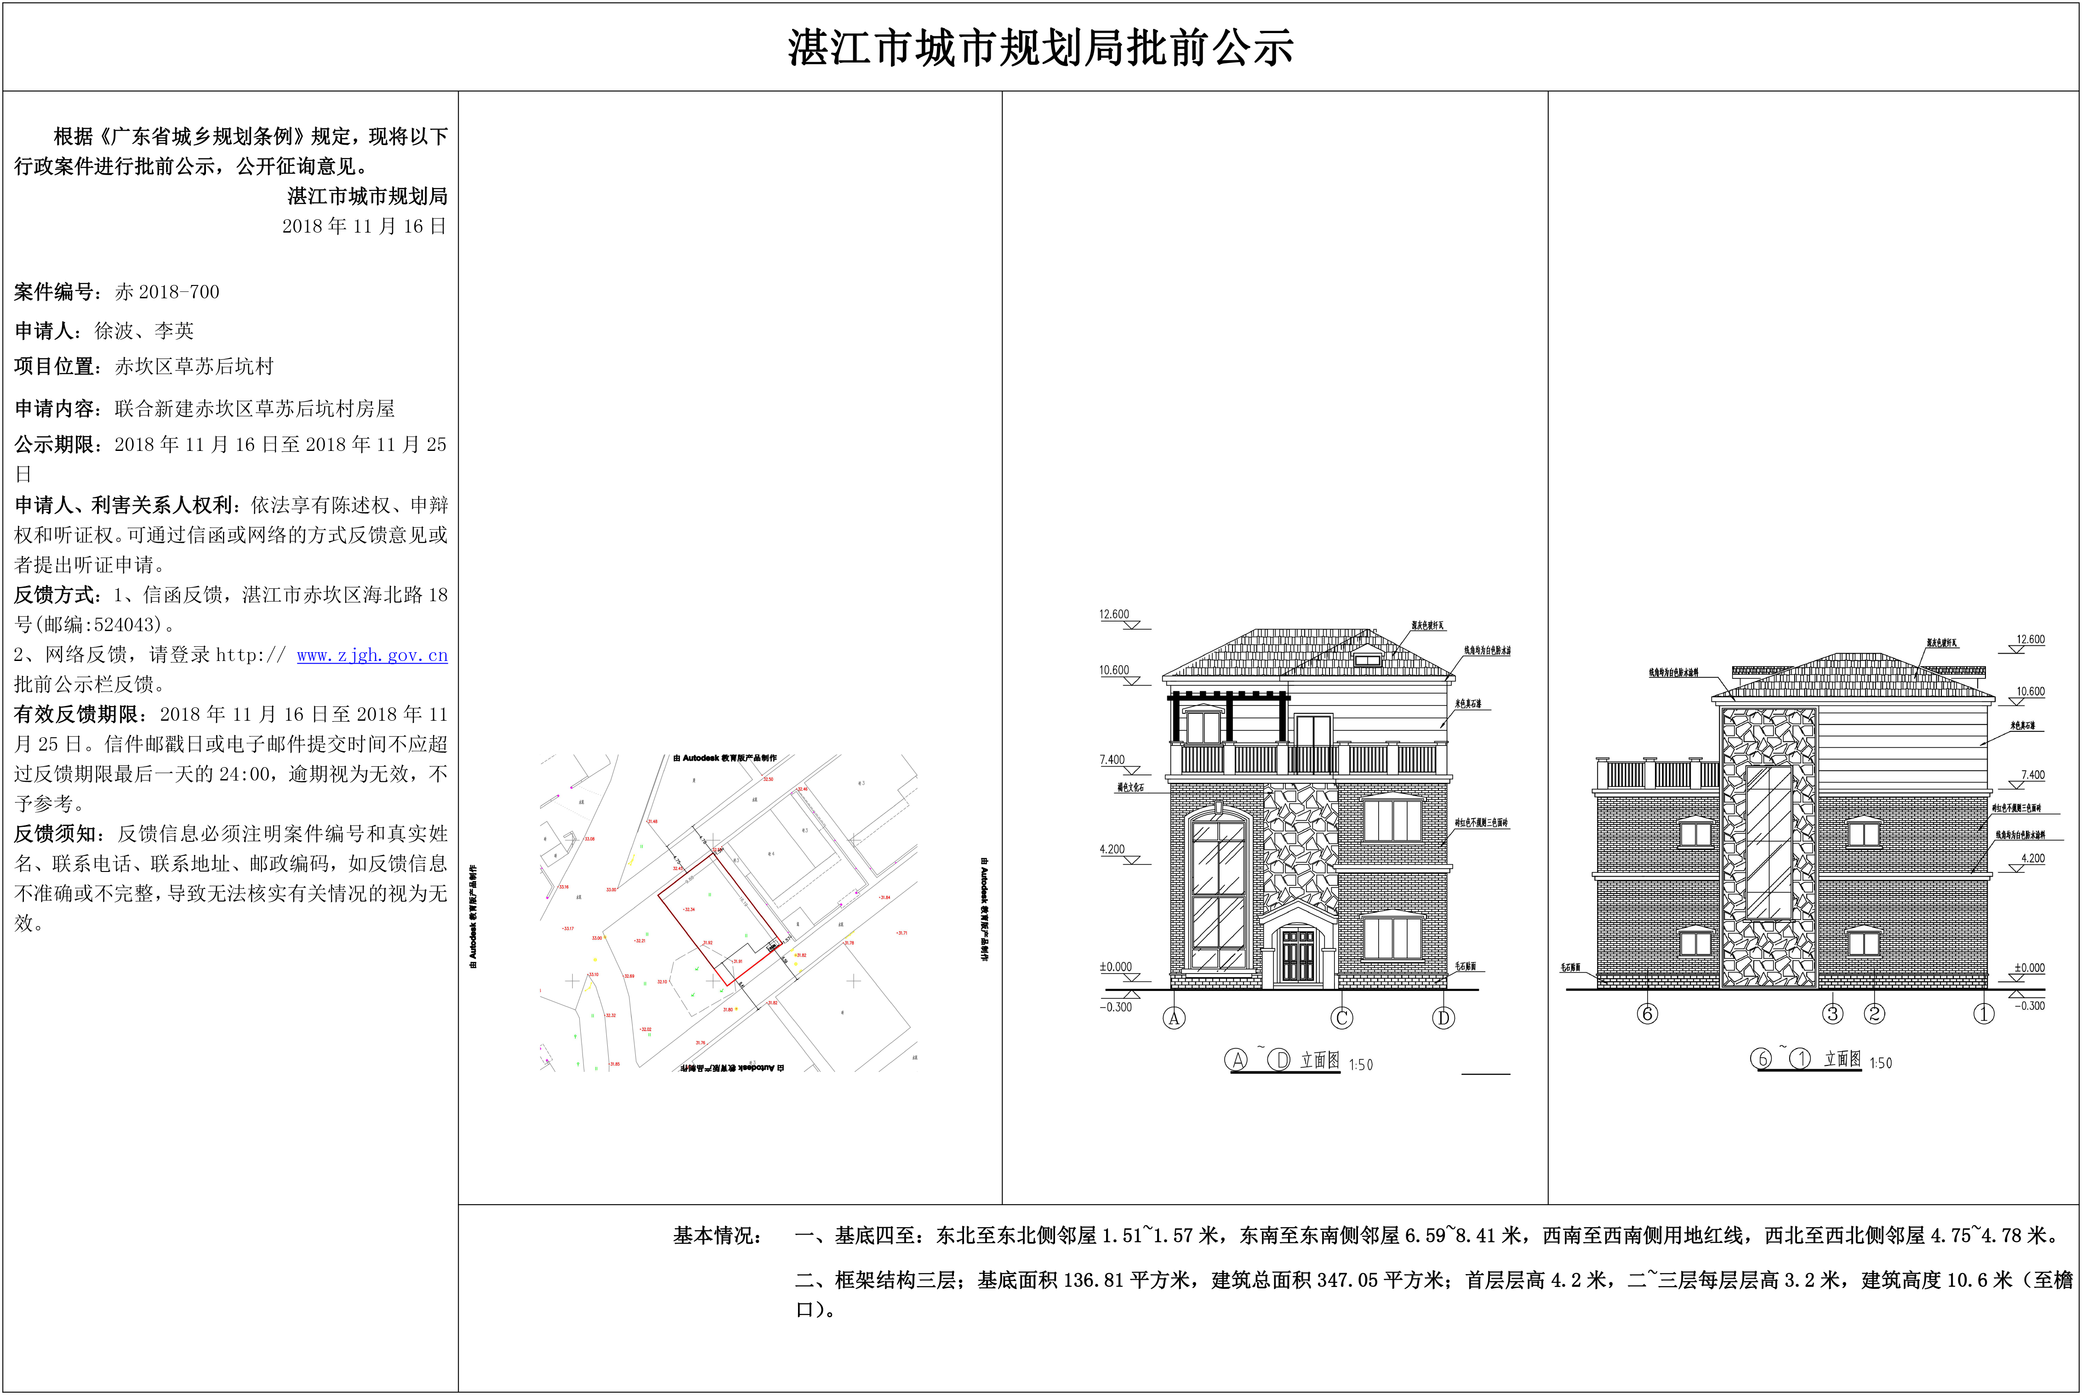Click the page title 湛江市城市规划局批前公示
This screenshot has height=1395, width=2082.
coord(1040,48)
